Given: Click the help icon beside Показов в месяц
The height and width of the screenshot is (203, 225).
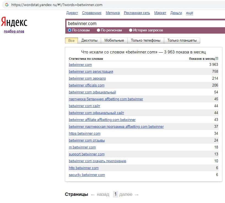Looking at the screenshot, I should click(x=217, y=58).
